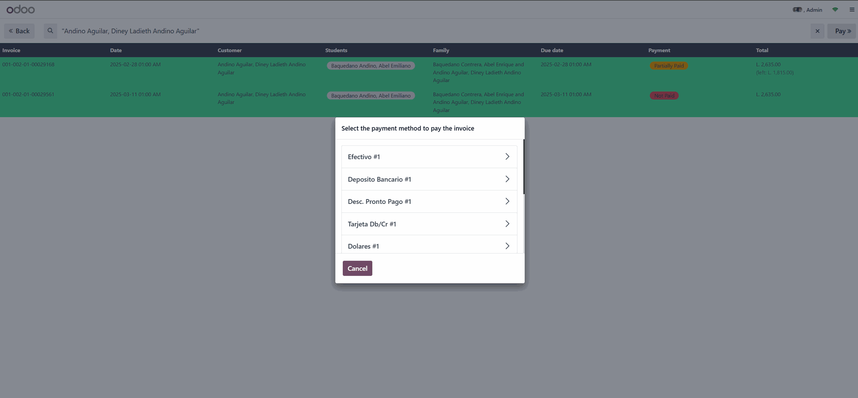Click the chevron beside Dolares #1
Image resolution: width=858 pixels, height=398 pixels.
point(507,246)
